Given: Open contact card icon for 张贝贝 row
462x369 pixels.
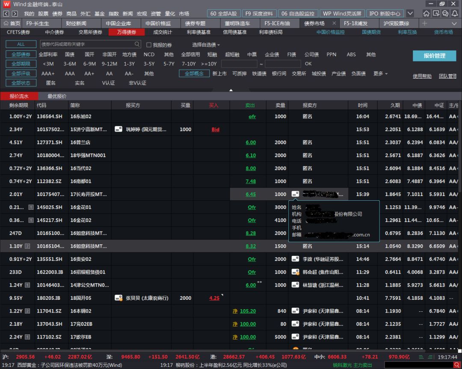Looking at the screenshot, I should [x=118, y=298].
